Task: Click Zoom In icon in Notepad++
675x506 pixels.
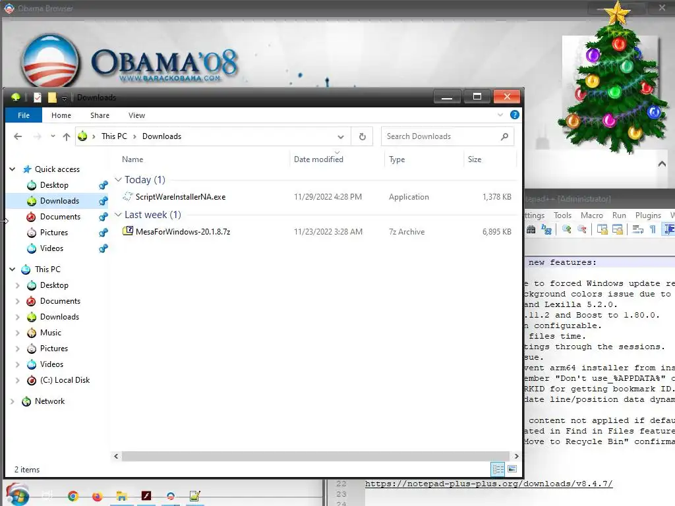Action: tap(566, 230)
